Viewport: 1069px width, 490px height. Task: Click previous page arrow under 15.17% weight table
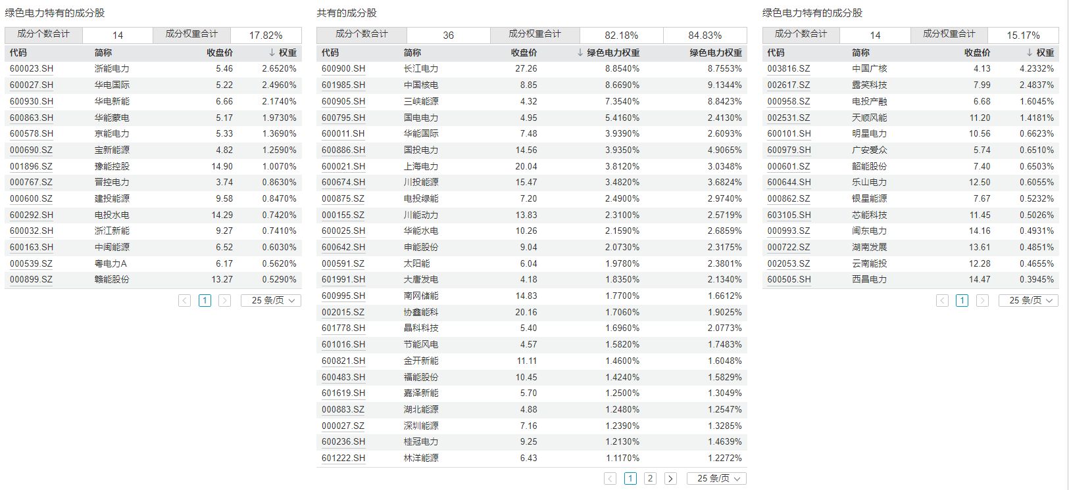[942, 300]
